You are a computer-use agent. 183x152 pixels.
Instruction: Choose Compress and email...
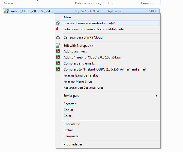107,63
